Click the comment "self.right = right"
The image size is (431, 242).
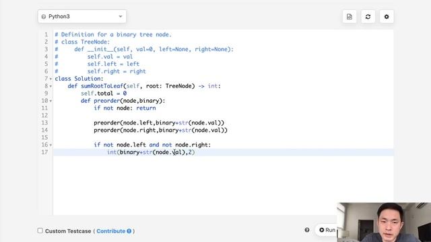tap(117, 71)
